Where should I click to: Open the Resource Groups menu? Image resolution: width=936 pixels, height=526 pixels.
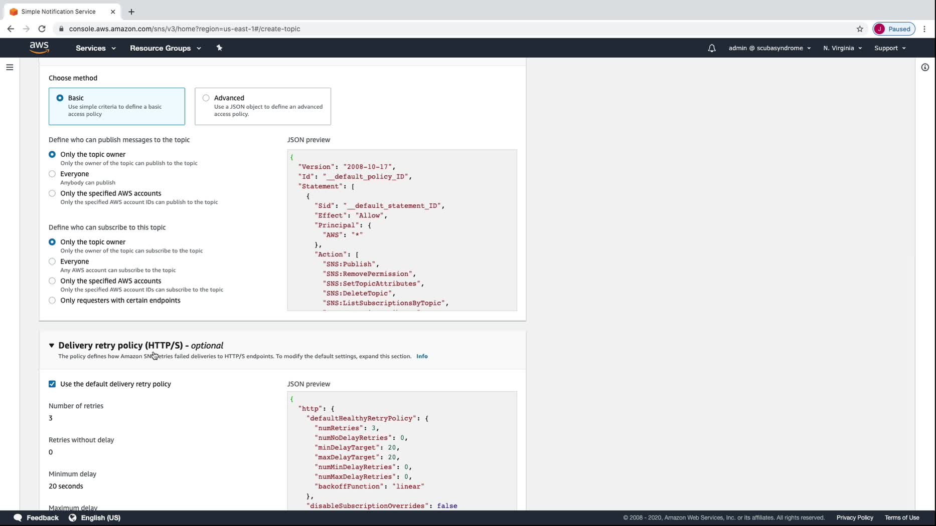(x=165, y=48)
